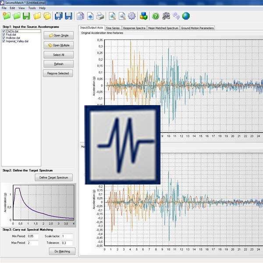Click the single blue floppy disk save icon

pos(69,16)
